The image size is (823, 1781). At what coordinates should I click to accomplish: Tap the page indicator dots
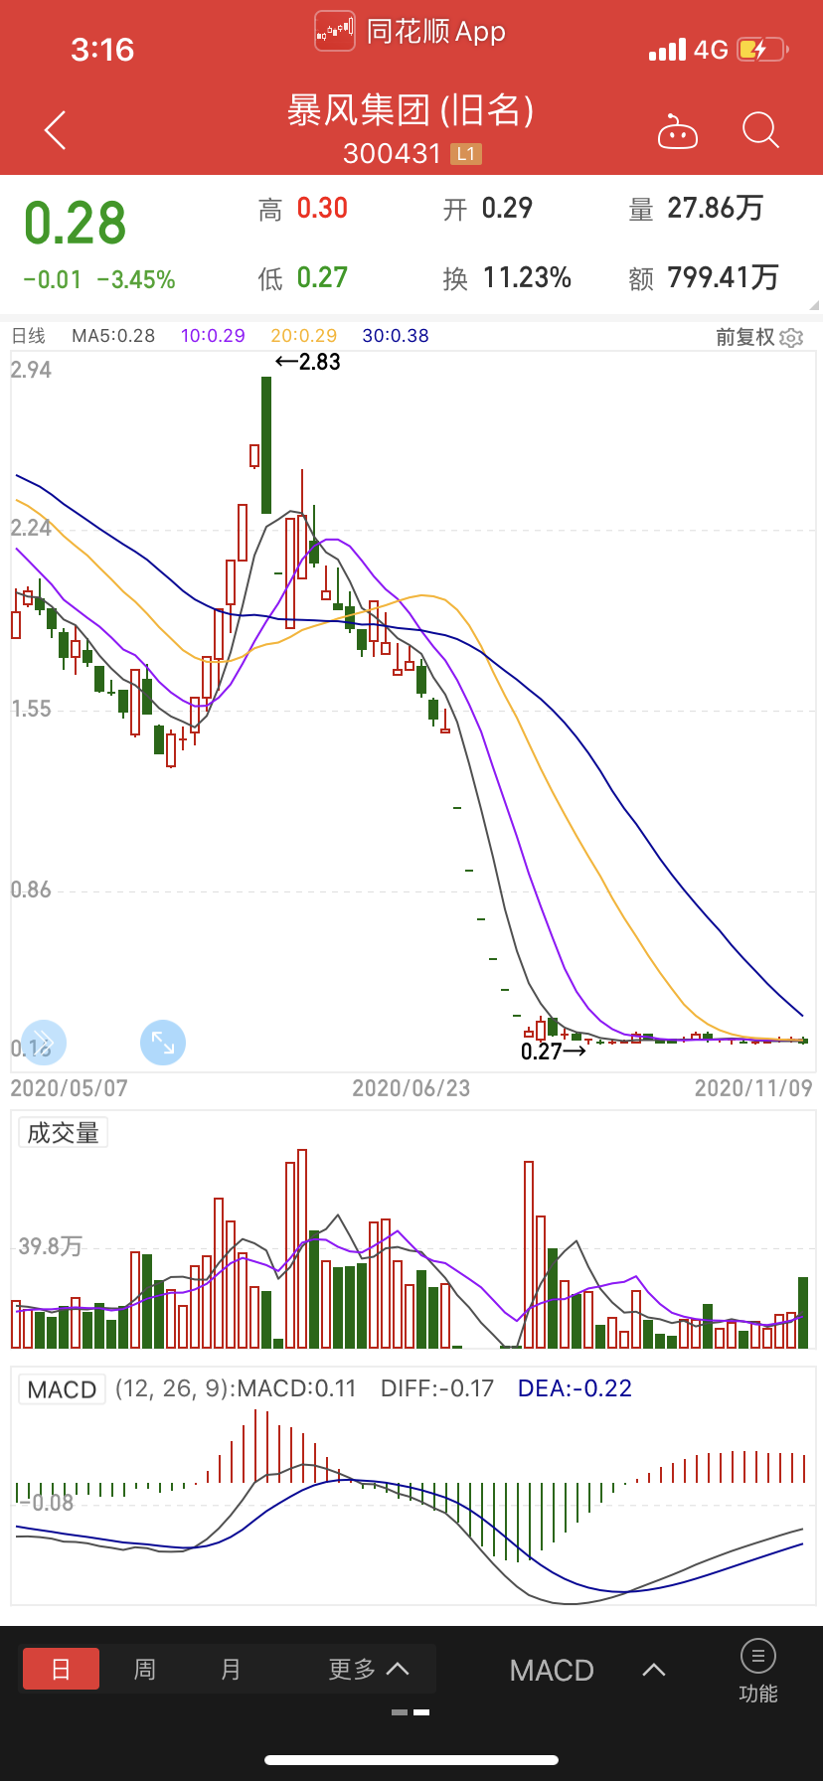tap(411, 1712)
